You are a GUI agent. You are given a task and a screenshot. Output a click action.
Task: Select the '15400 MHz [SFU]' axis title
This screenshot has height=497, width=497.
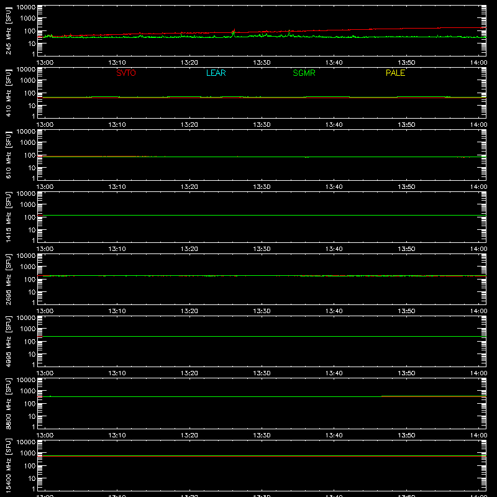pos(8,465)
